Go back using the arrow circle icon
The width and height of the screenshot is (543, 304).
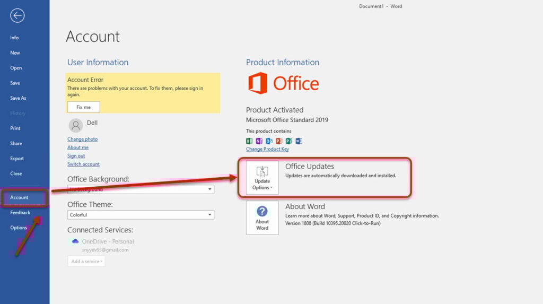(x=17, y=15)
